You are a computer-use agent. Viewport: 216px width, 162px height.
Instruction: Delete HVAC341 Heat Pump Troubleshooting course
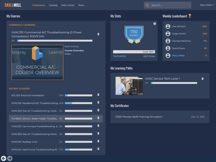pyautogui.click(x=98, y=149)
